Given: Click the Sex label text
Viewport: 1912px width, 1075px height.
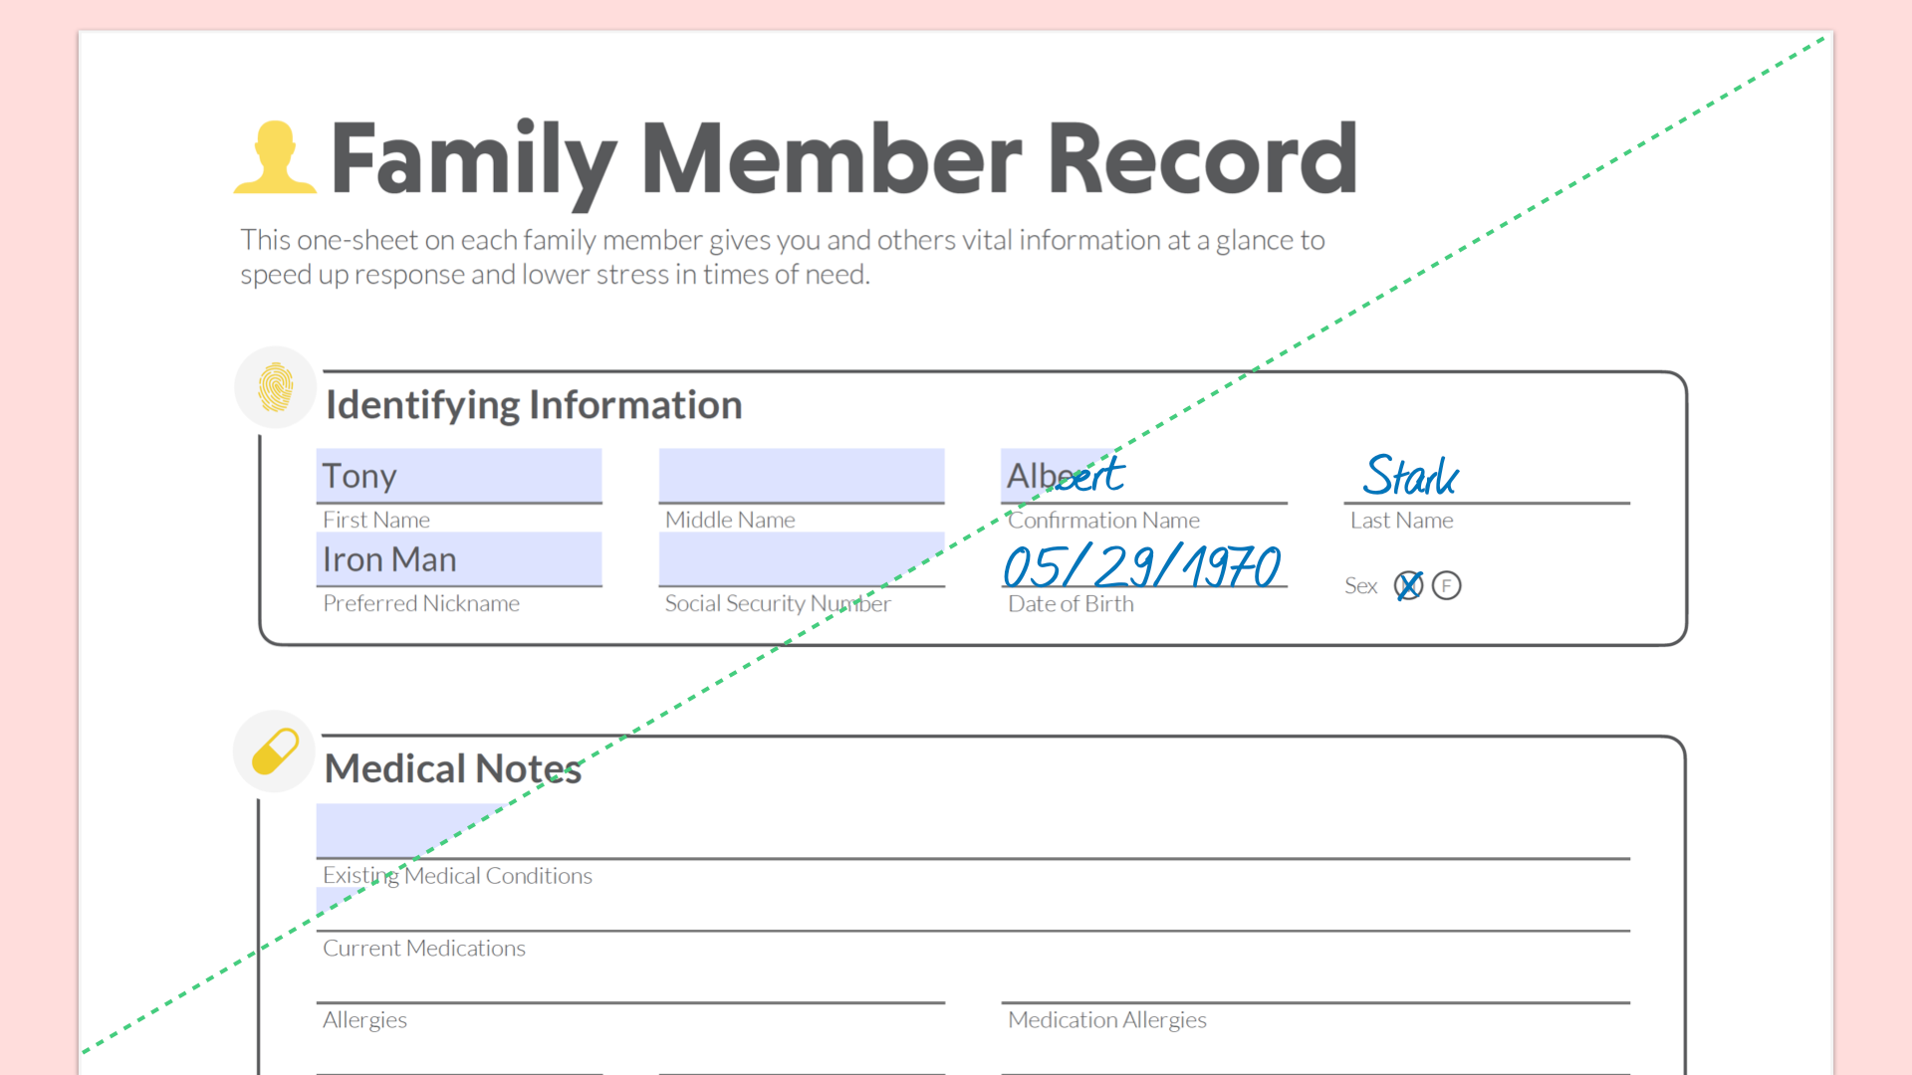Looking at the screenshot, I should 1360,586.
